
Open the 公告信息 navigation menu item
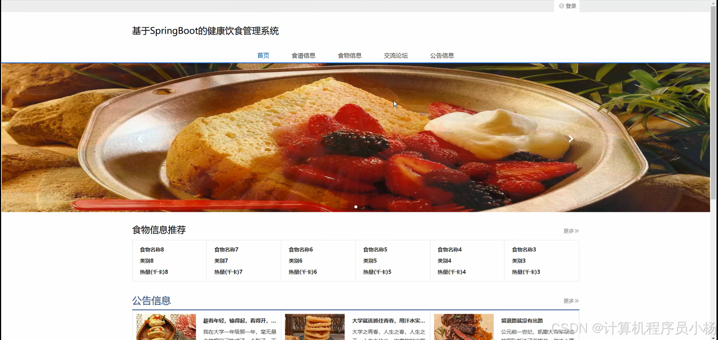pos(442,56)
